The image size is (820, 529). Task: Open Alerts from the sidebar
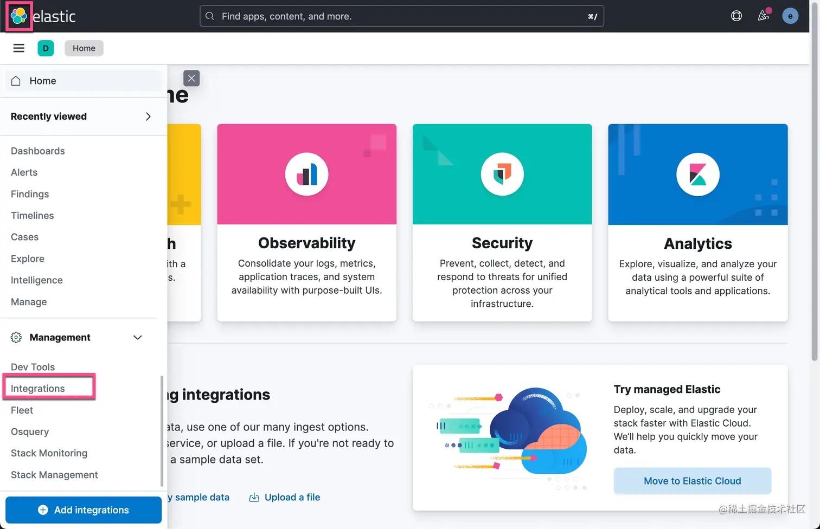pos(24,172)
